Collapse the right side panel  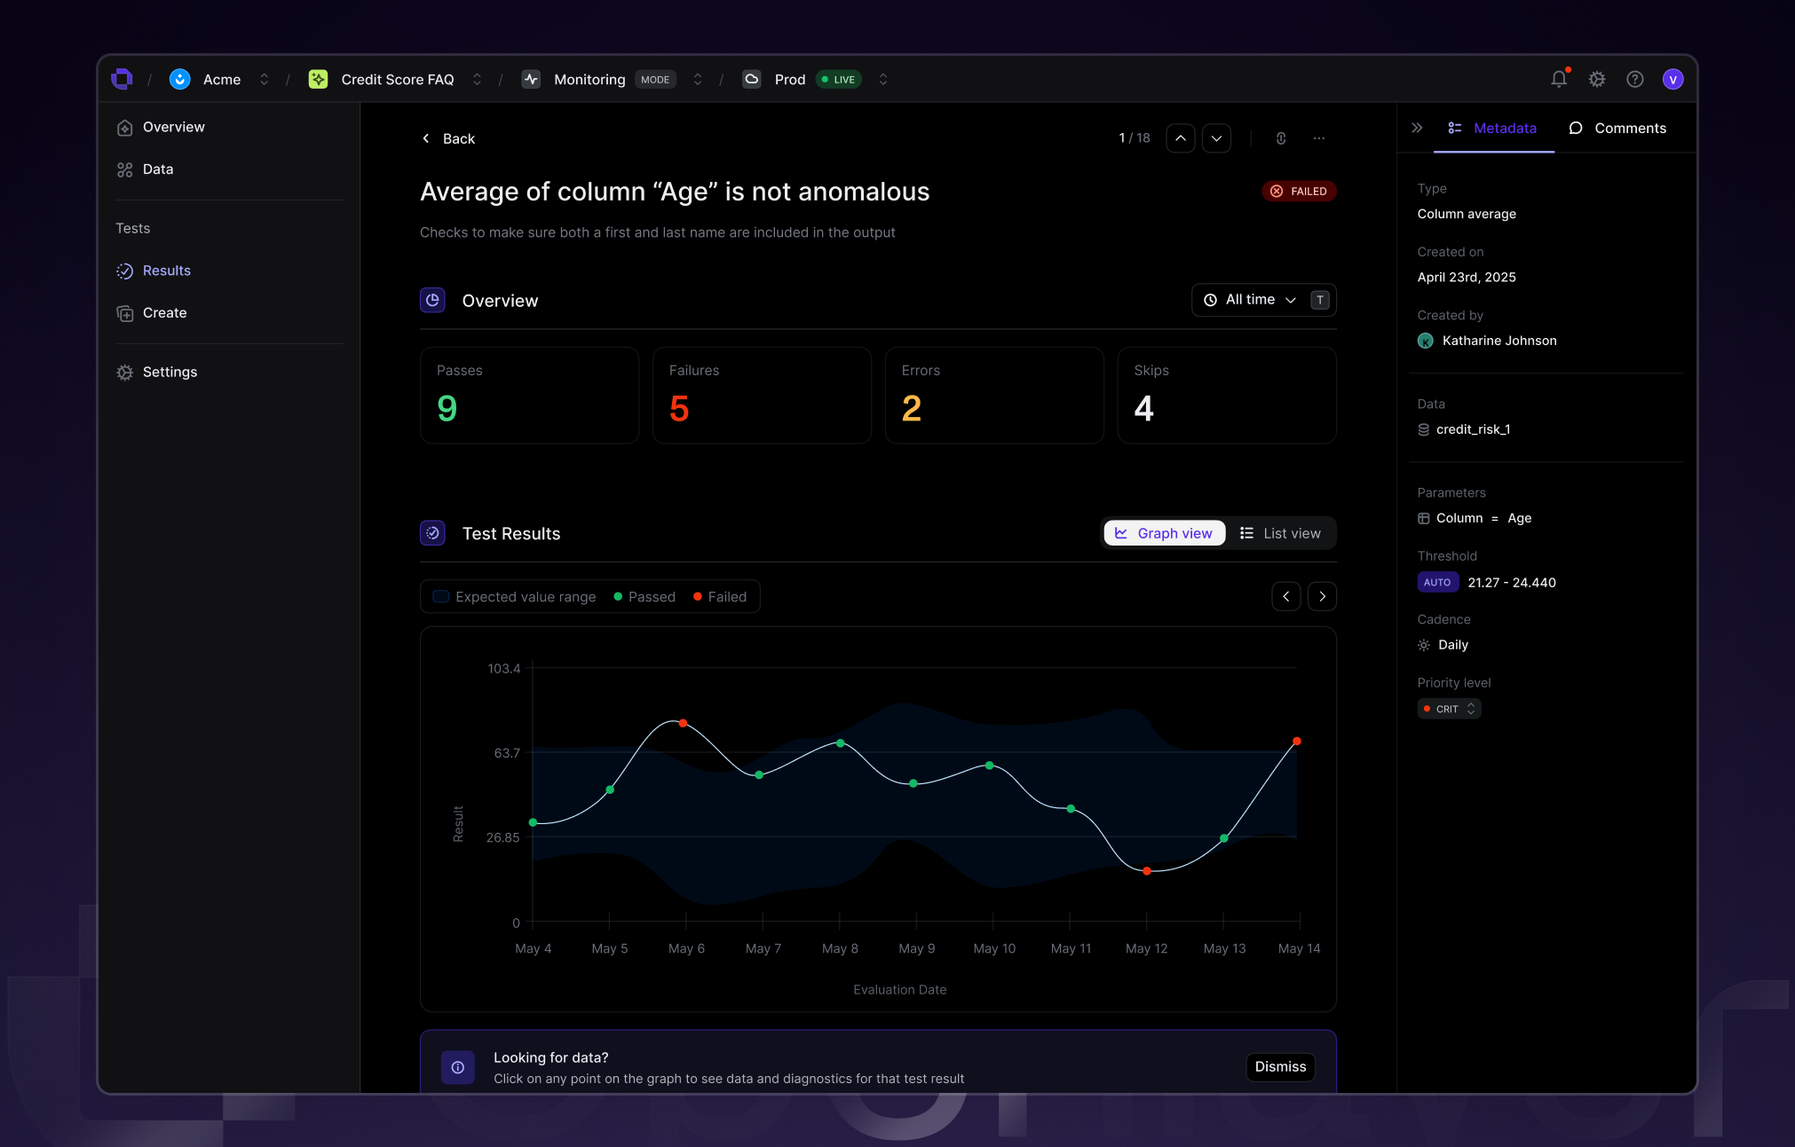point(1417,128)
